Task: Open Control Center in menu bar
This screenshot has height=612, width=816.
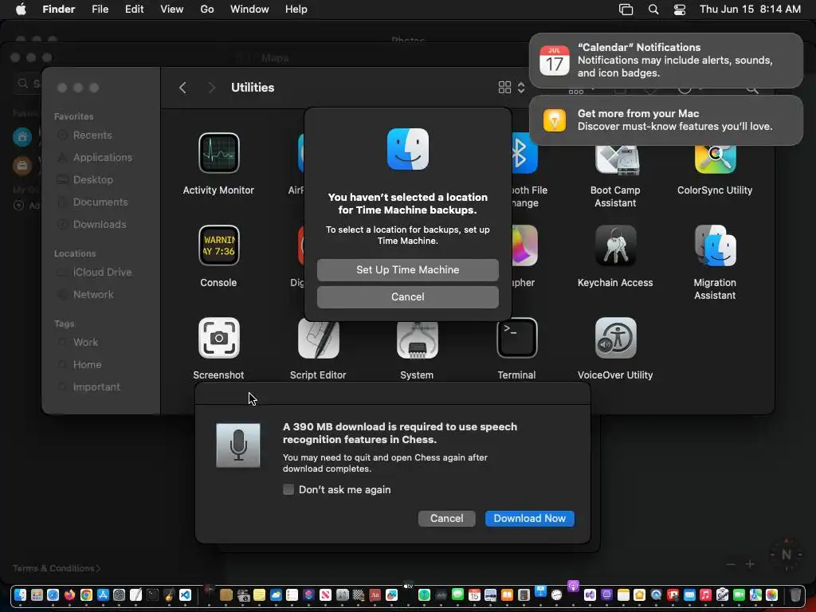Action: click(x=680, y=10)
